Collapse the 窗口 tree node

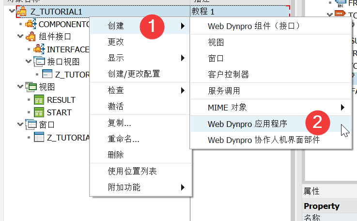click(x=20, y=125)
